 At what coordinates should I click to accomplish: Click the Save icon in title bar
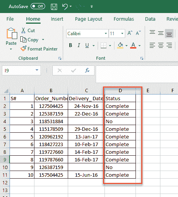coord(54,7)
